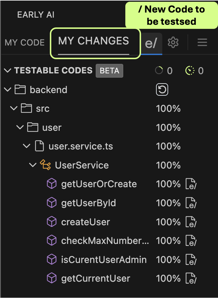The image size is (218, 298).
Task: Generate tests icon for createUser
Action: pos(191,222)
